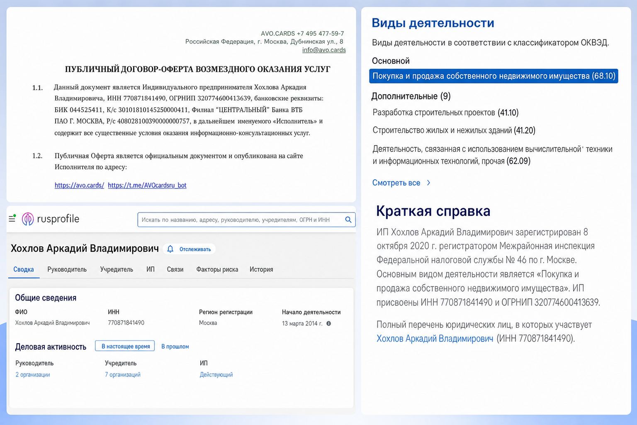Select the ИП tab

click(x=151, y=269)
